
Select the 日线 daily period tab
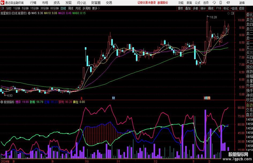click(x=63, y=8)
